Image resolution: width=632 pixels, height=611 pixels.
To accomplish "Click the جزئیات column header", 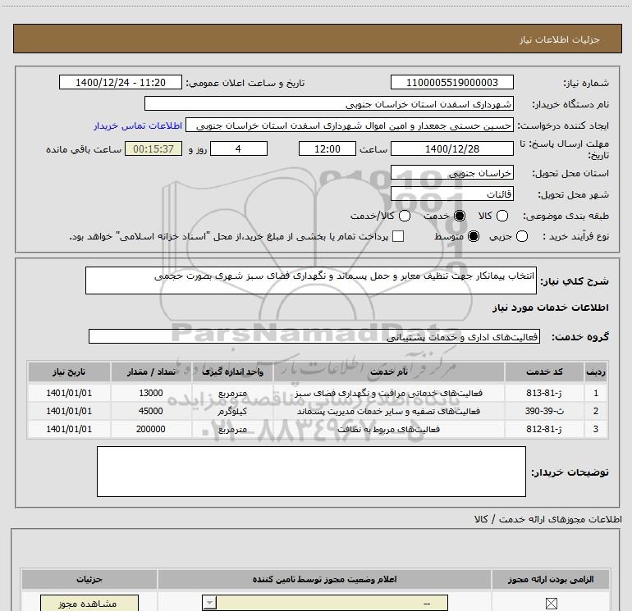I will (89, 579).
